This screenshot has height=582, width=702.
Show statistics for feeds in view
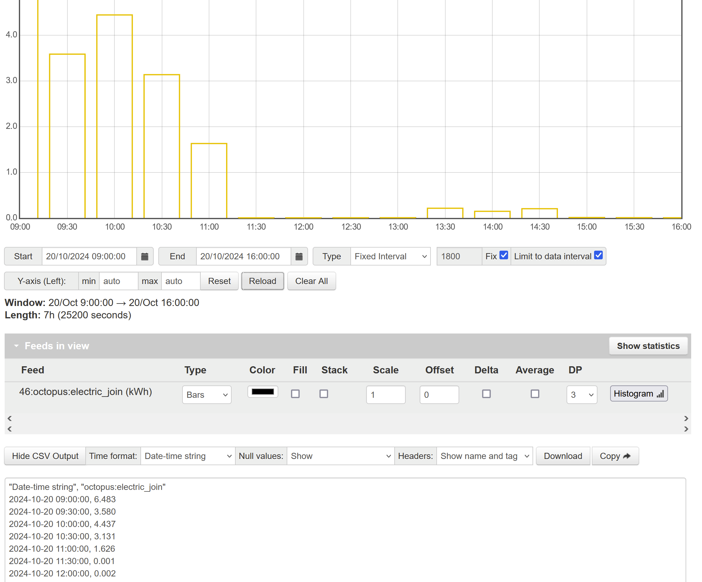pyautogui.click(x=648, y=346)
